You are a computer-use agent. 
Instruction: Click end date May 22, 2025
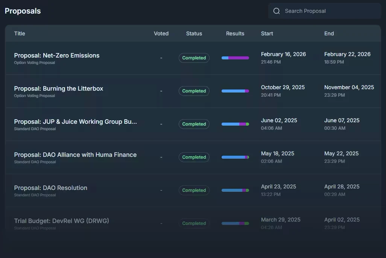[x=341, y=153]
